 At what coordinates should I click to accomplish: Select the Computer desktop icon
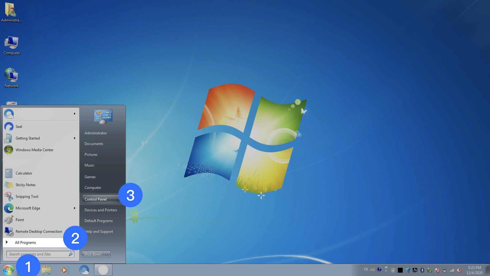click(11, 45)
